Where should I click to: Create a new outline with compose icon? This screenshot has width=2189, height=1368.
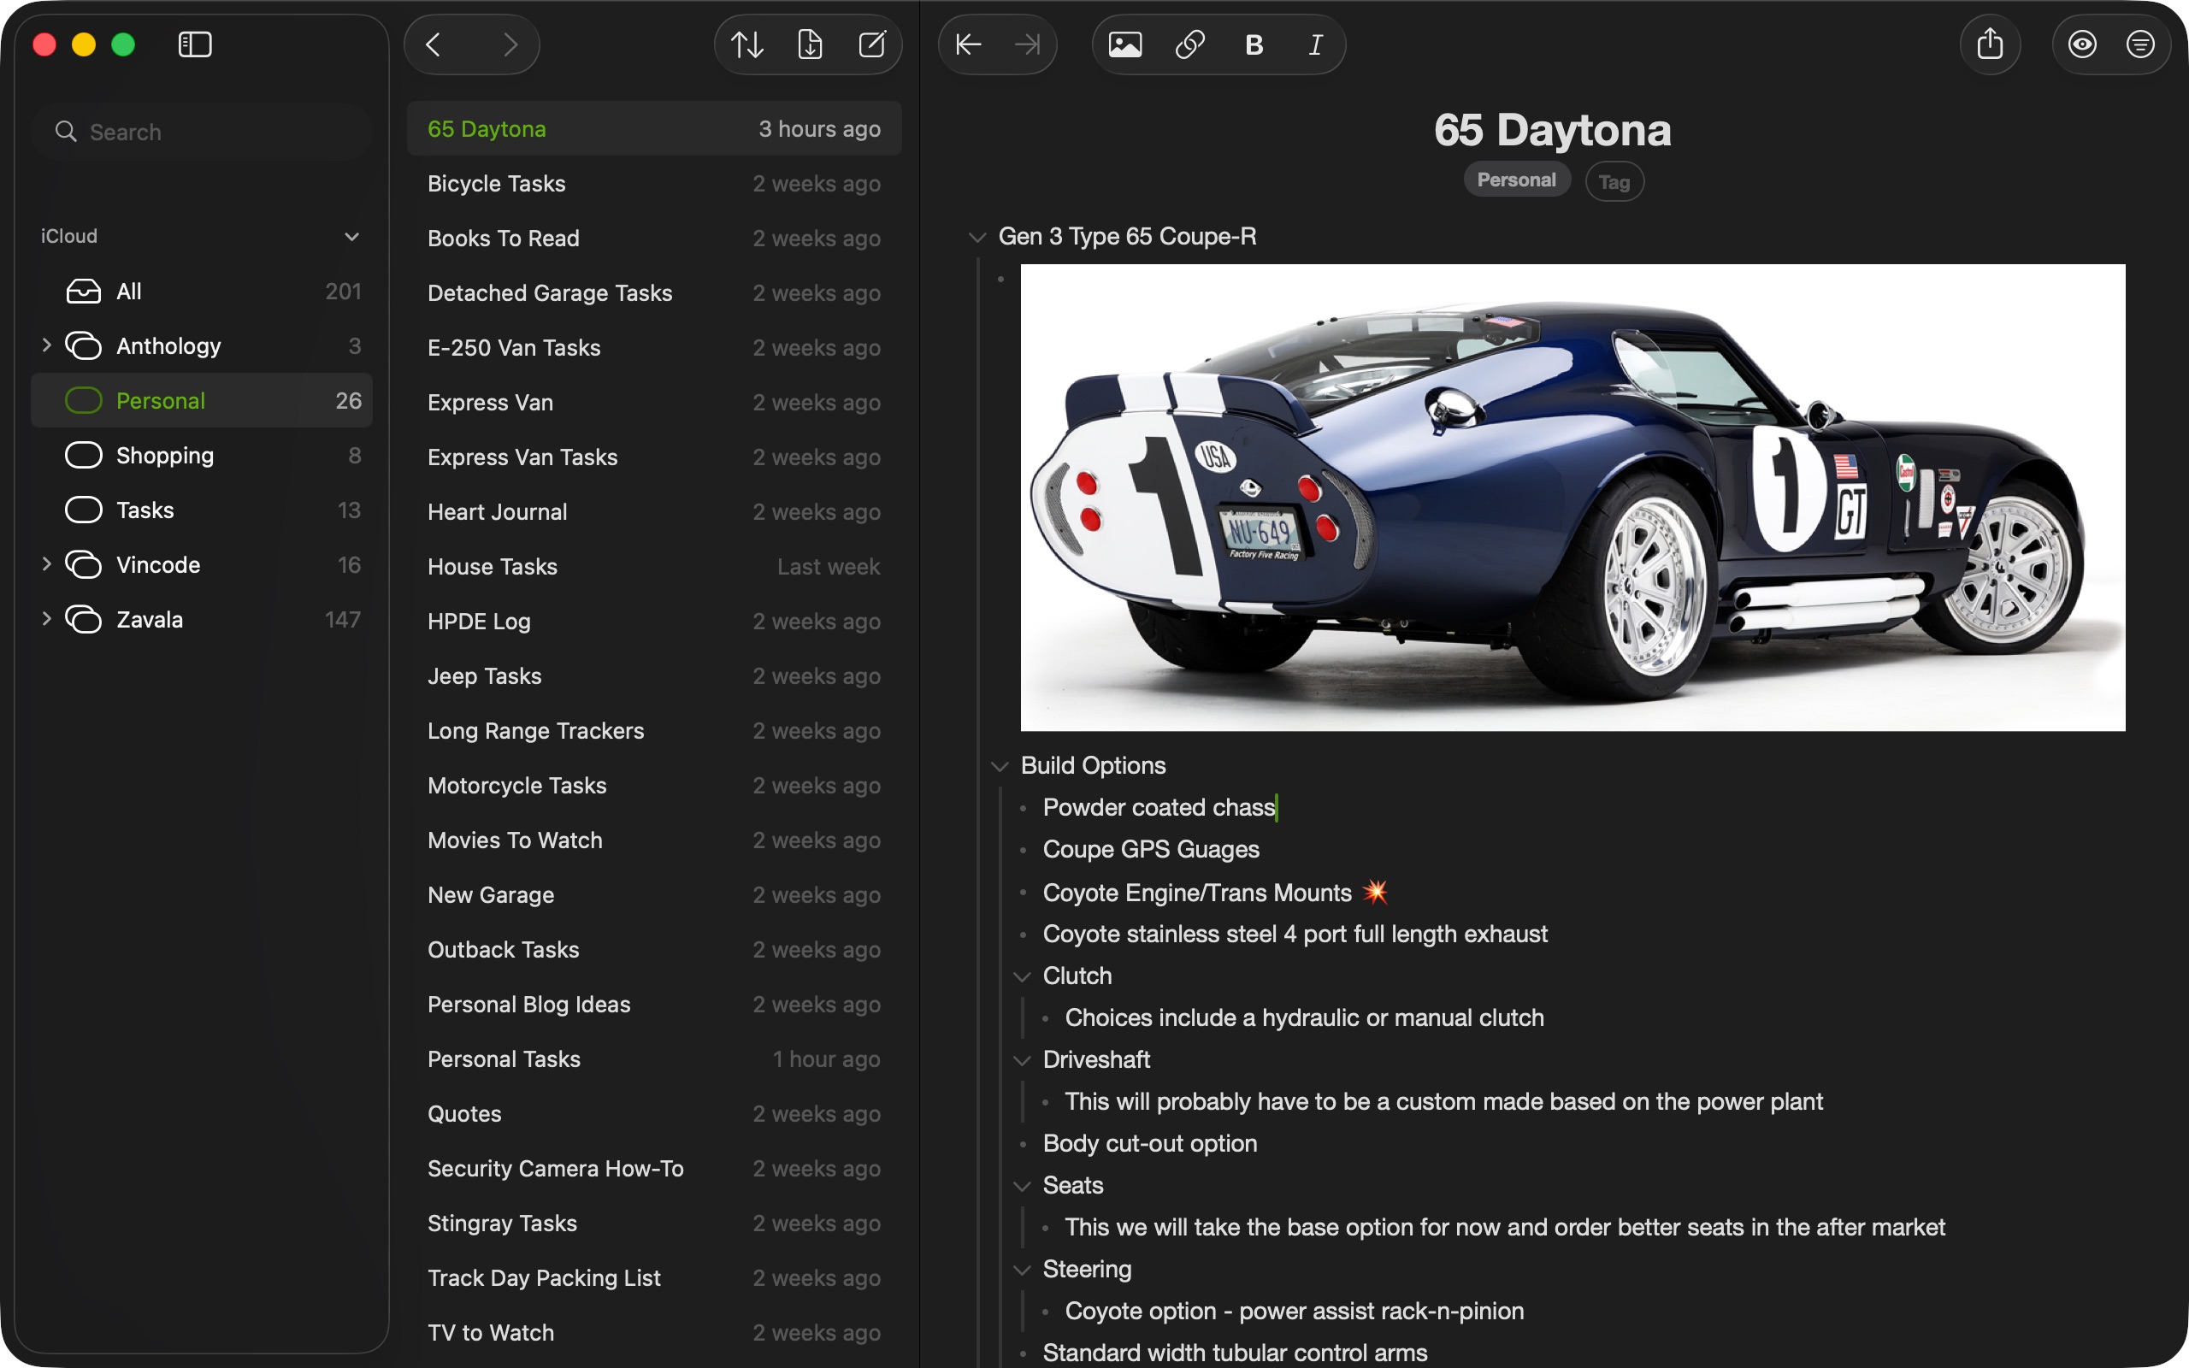(x=872, y=44)
